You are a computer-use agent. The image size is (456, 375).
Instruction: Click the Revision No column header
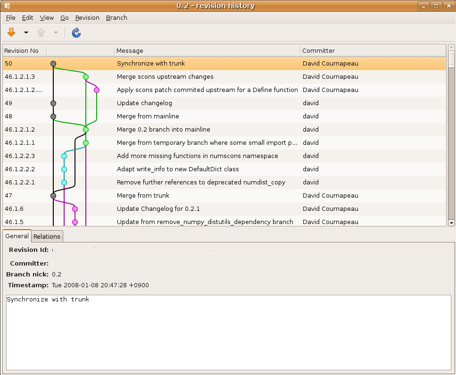coord(22,50)
